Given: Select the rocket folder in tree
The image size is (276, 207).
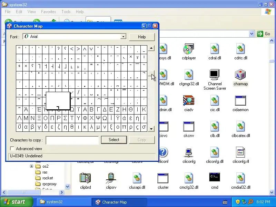Looking at the screenshot, I should pyautogui.click(x=44, y=178).
